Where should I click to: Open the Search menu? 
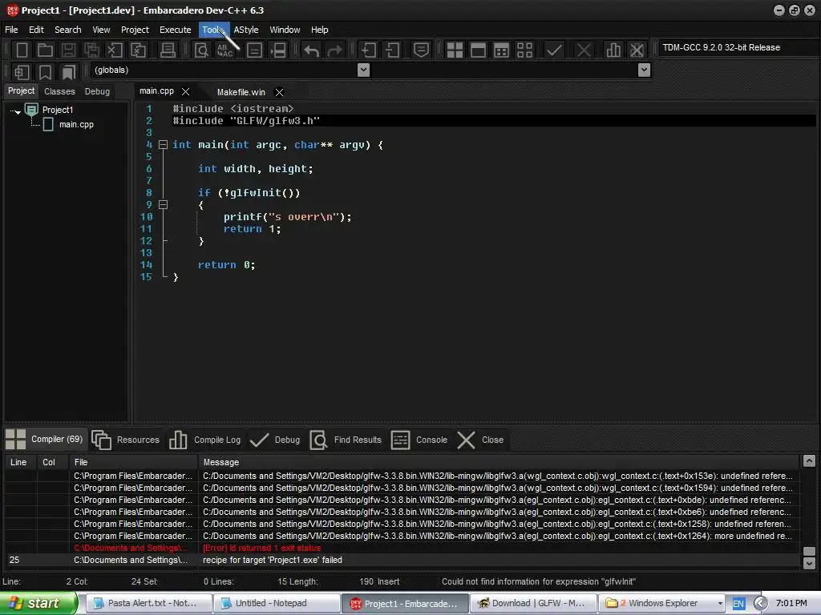click(x=68, y=30)
